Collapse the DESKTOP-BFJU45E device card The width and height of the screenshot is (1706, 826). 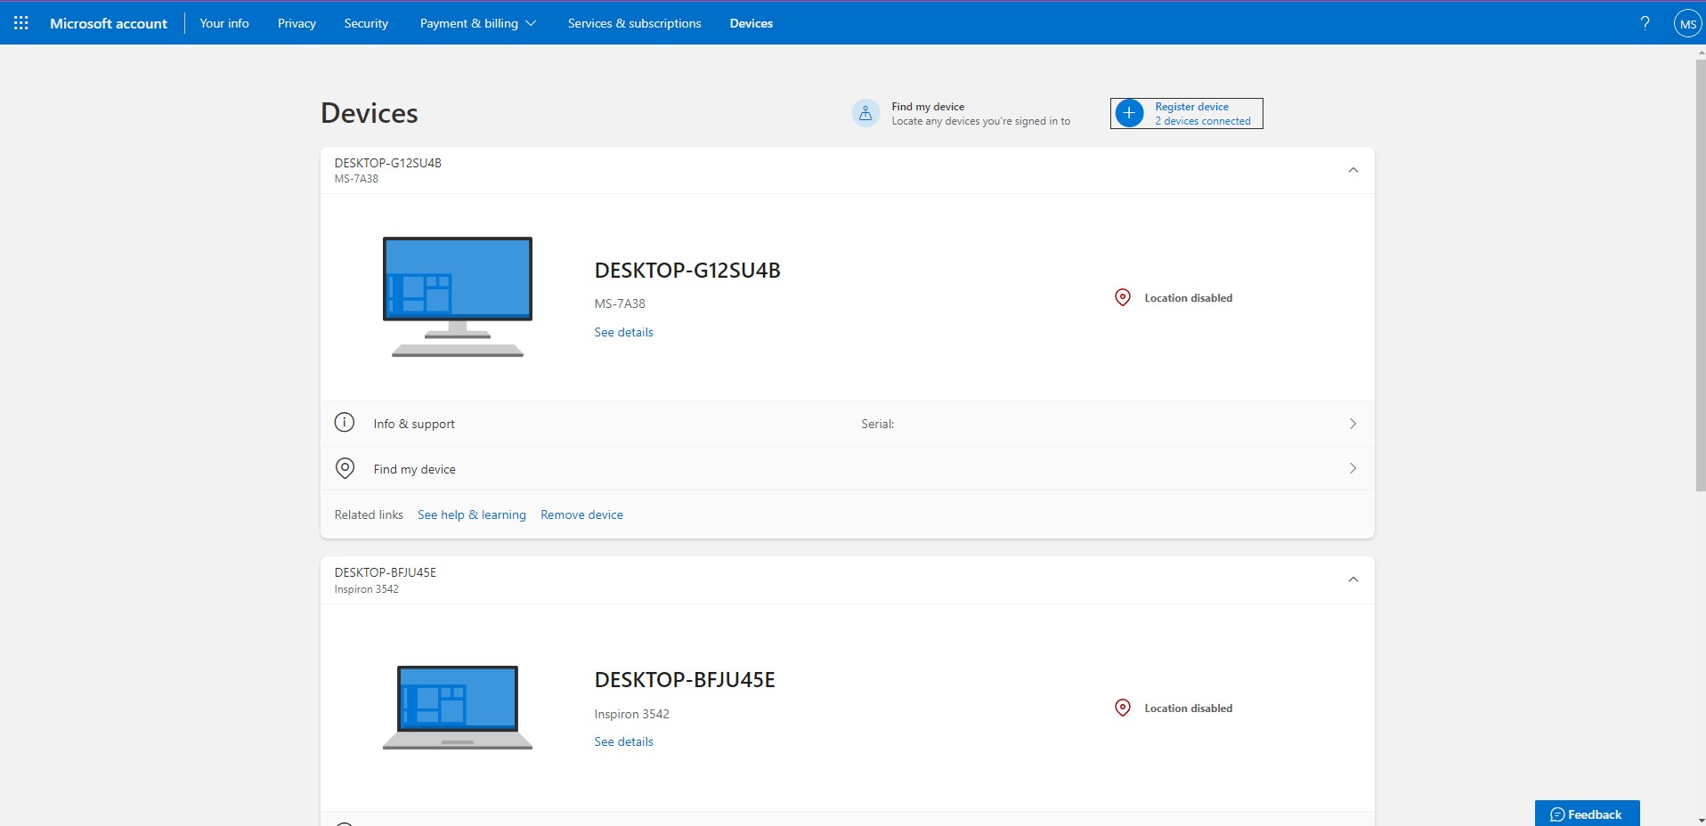coord(1353,579)
